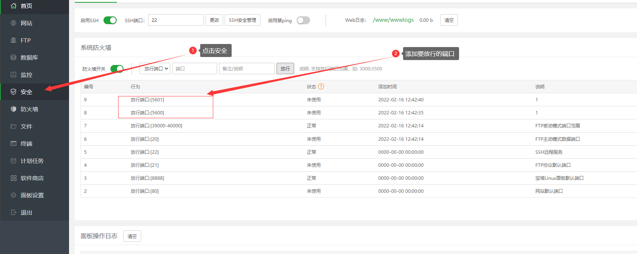Image resolution: width=637 pixels, height=254 pixels.
Task: Click the 网站 globe icon
Action: click(13, 23)
